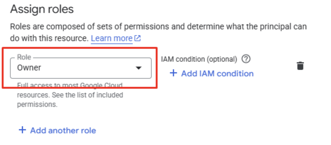Click the IAM condition help question-mark icon
Image resolution: width=331 pixels, height=145 pixels.
tap(246, 59)
